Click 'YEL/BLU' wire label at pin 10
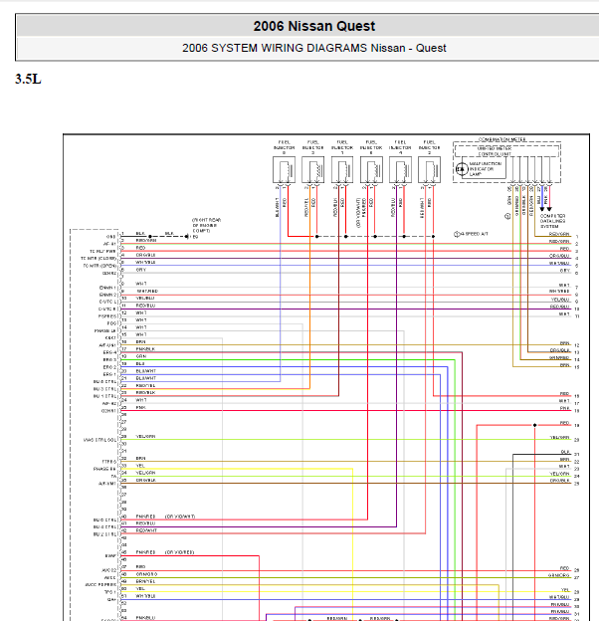 tap(145, 299)
